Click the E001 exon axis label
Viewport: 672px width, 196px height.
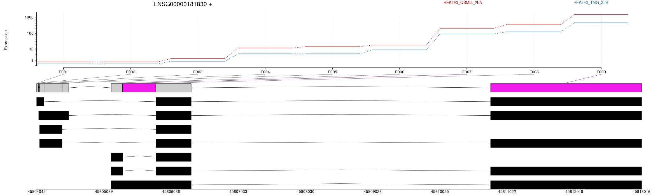63,72
